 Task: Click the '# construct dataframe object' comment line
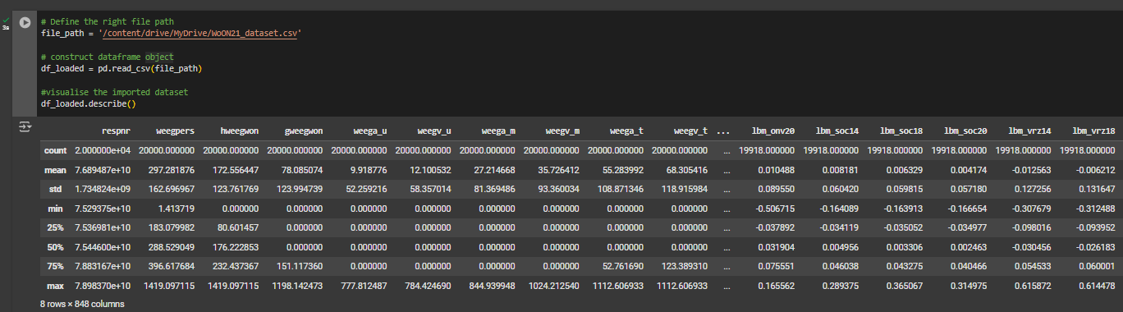point(107,57)
